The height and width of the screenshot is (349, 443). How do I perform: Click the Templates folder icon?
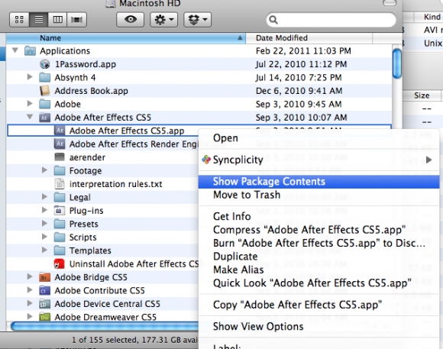(x=60, y=250)
